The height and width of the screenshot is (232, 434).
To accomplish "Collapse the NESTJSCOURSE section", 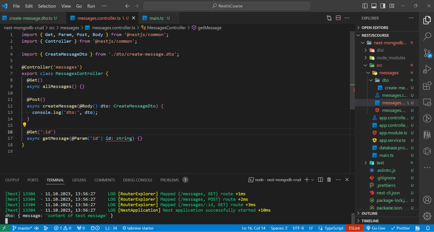I will click(x=387, y=35).
